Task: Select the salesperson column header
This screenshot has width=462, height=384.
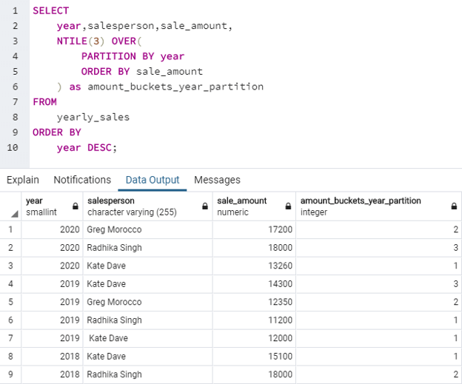Action: 141,206
